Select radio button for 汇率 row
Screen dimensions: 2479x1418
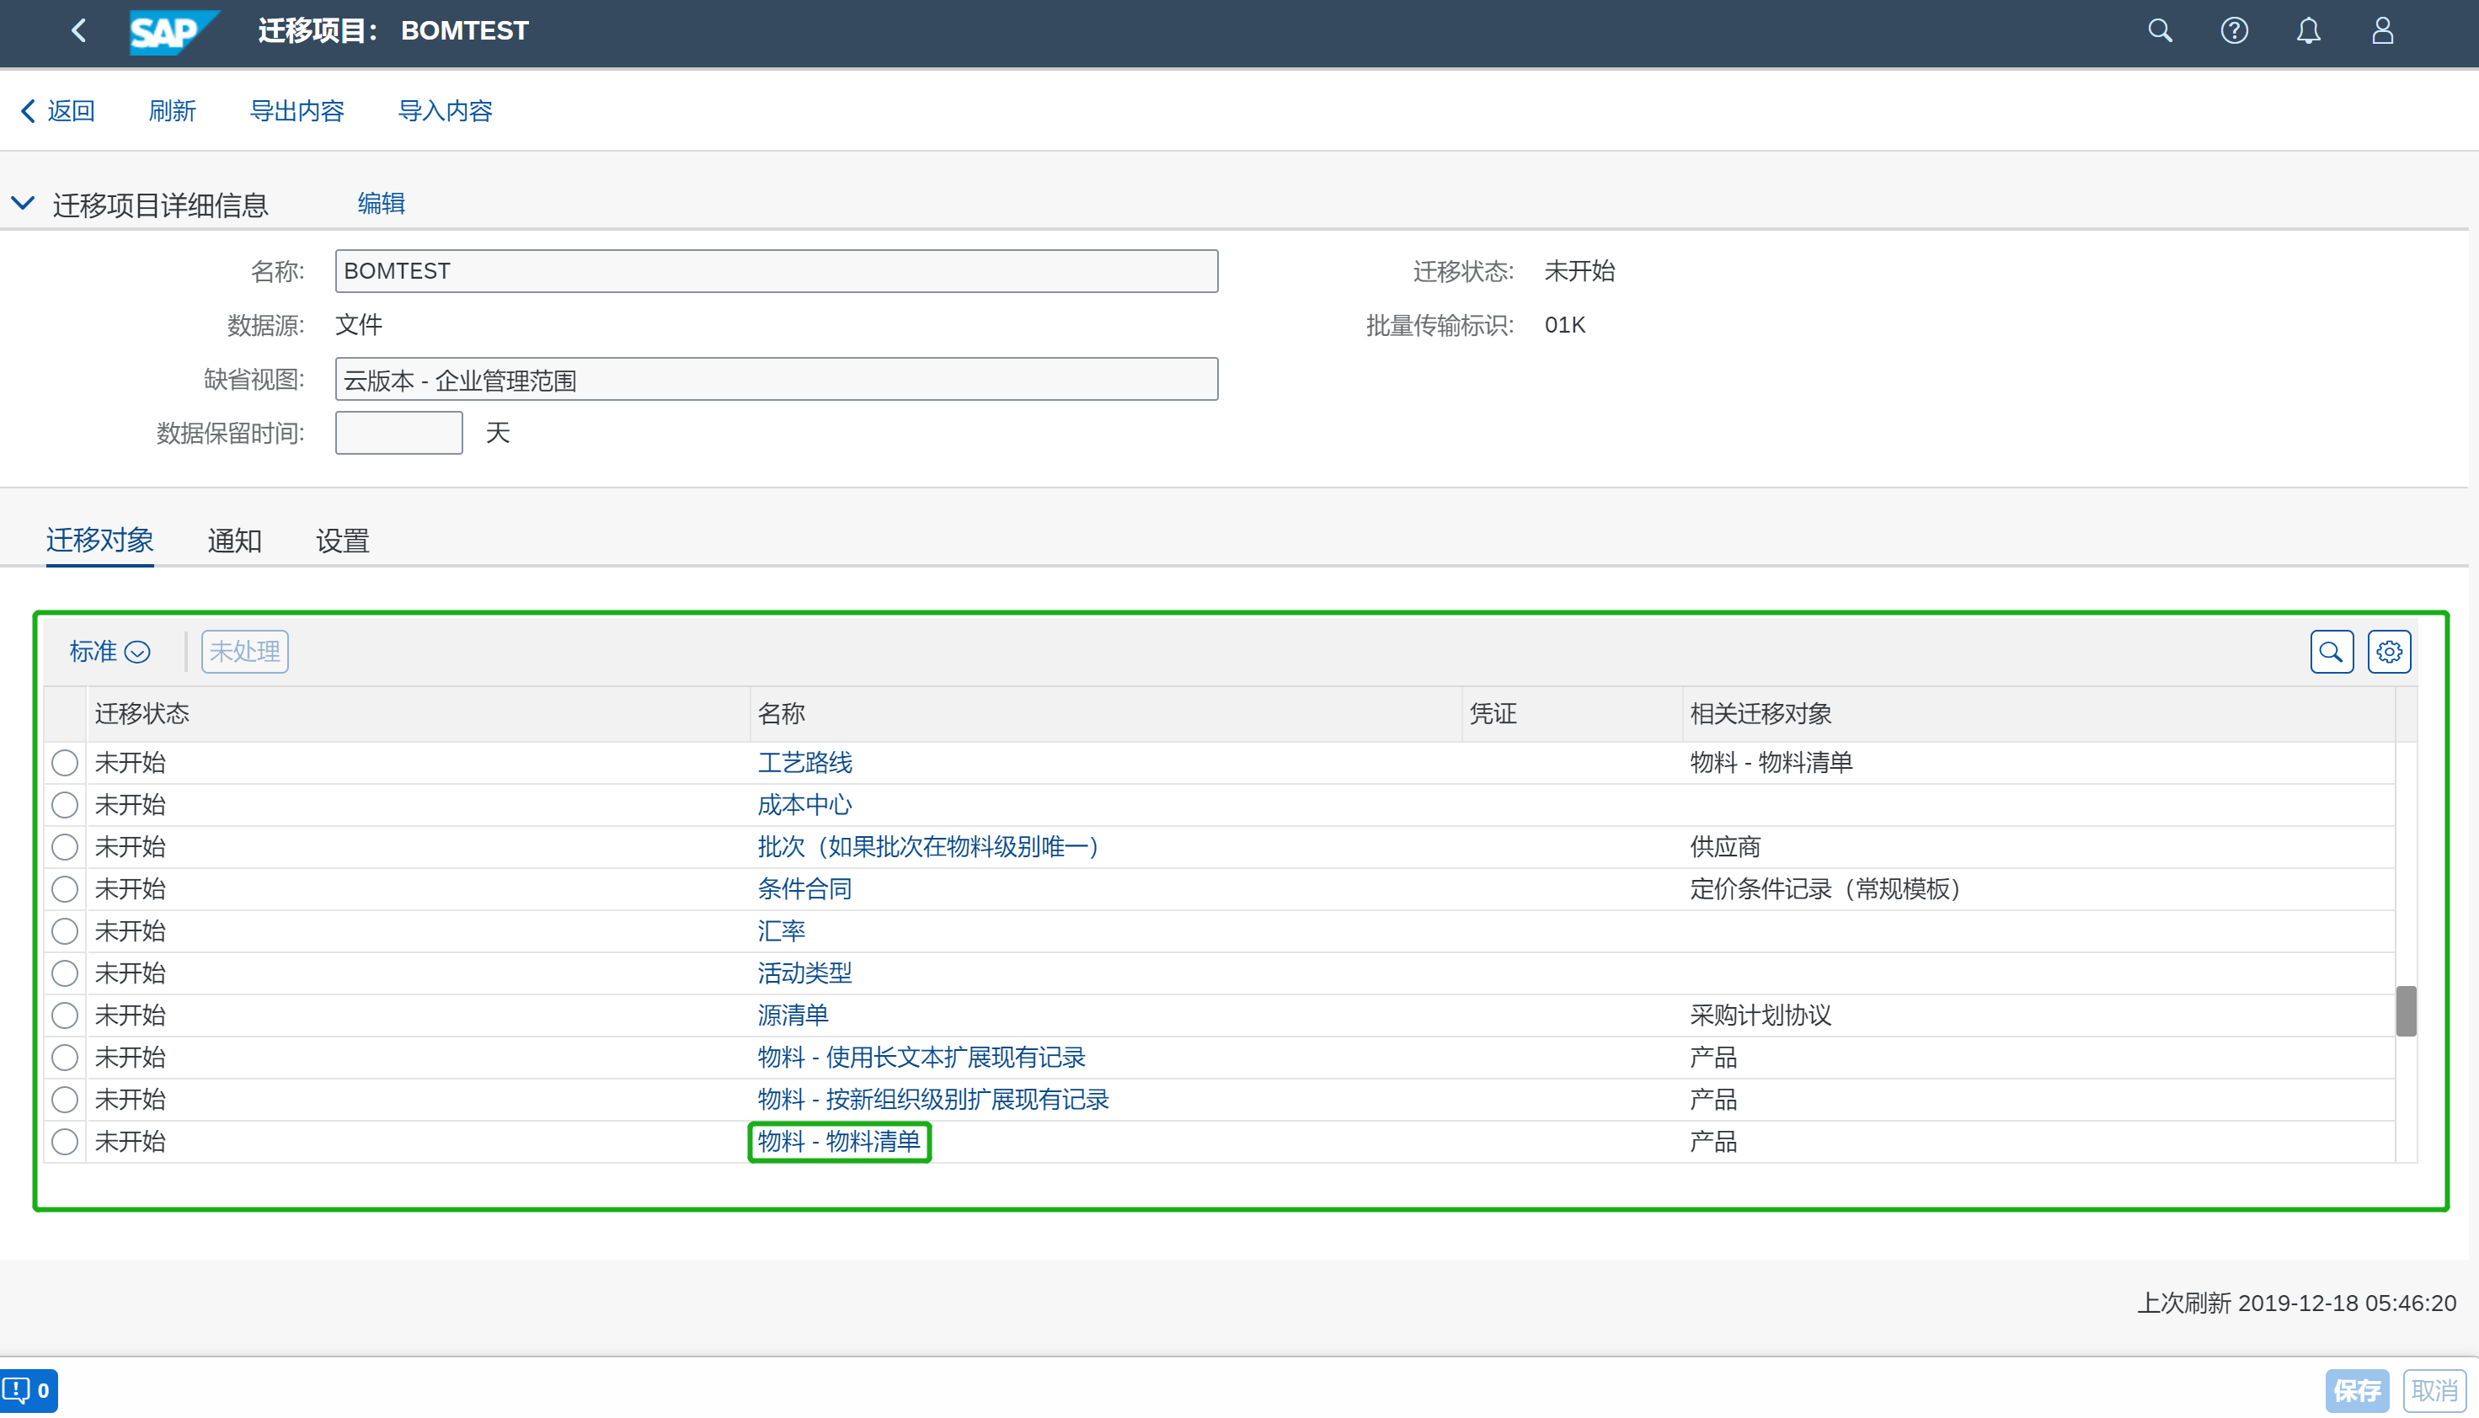pyautogui.click(x=64, y=931)
